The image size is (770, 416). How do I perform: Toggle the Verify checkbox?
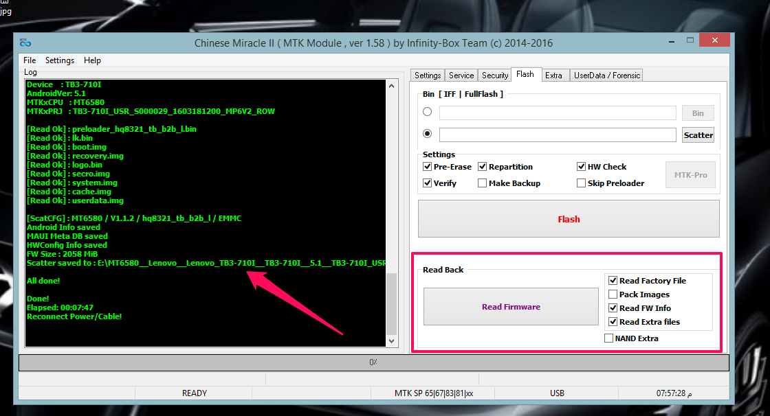pyautogui.click(x=427, y=183)
